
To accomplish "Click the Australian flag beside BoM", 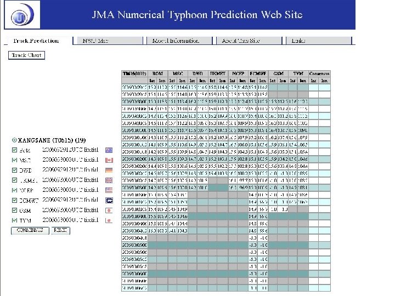I will 109,150.
